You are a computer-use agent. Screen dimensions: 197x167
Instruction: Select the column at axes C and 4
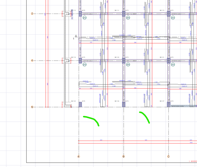(x=169, y=60)
